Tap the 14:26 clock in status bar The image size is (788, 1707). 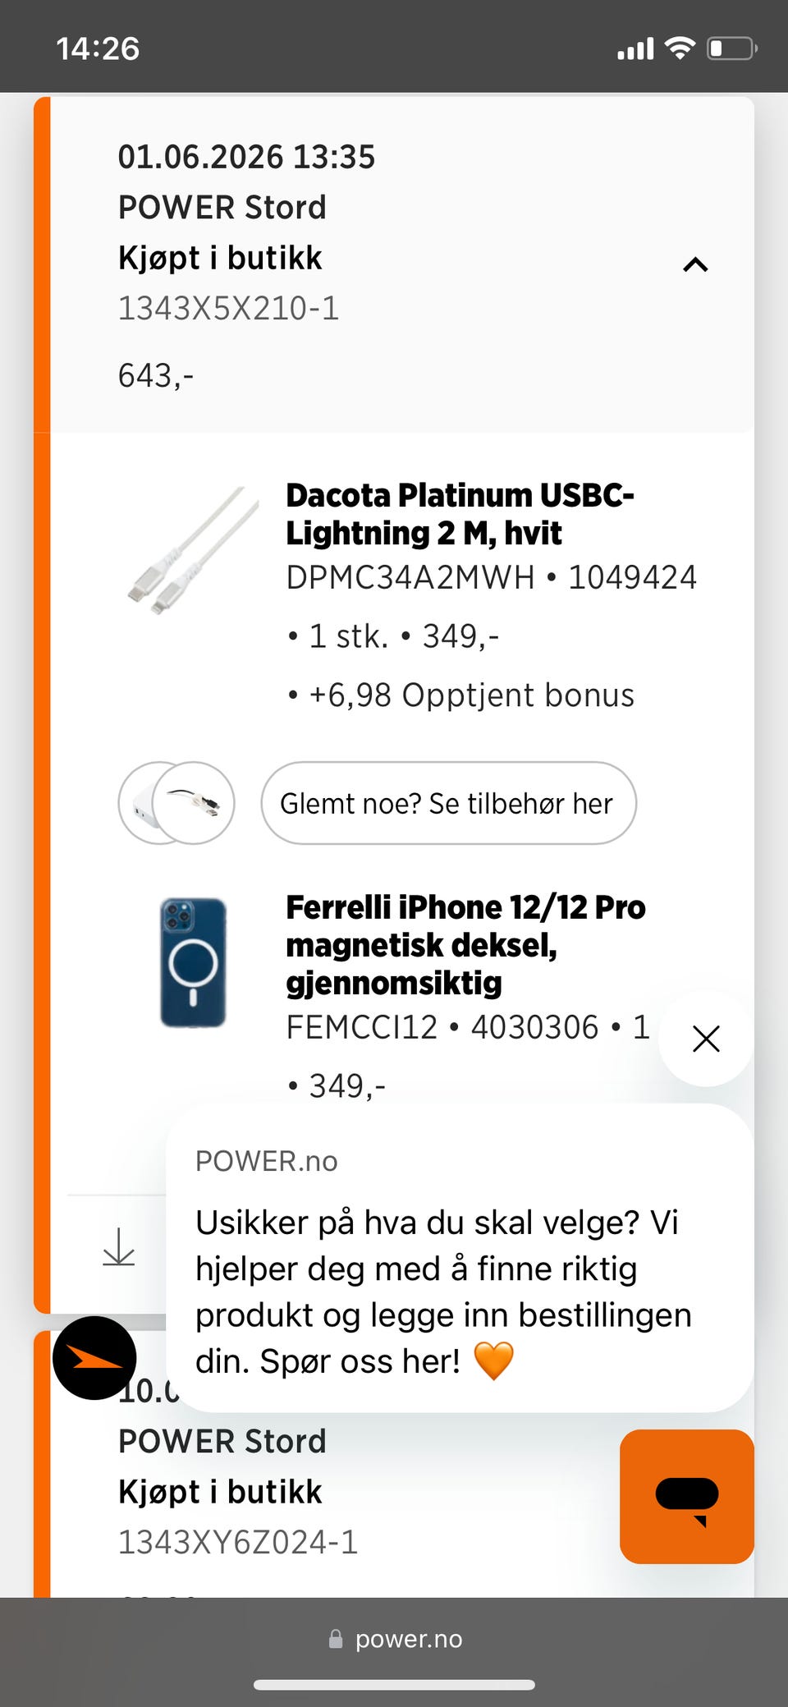click(x=98, y=48)
